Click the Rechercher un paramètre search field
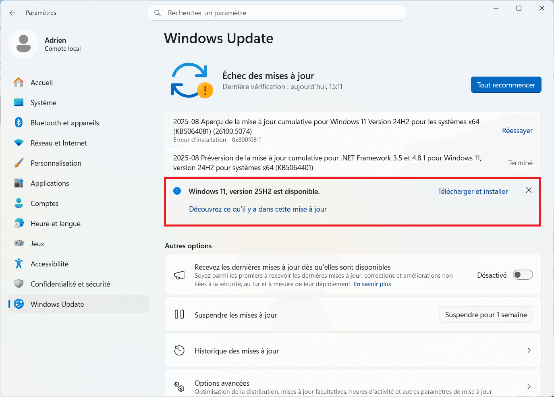The image size is (554, 397). coord(277,13)
